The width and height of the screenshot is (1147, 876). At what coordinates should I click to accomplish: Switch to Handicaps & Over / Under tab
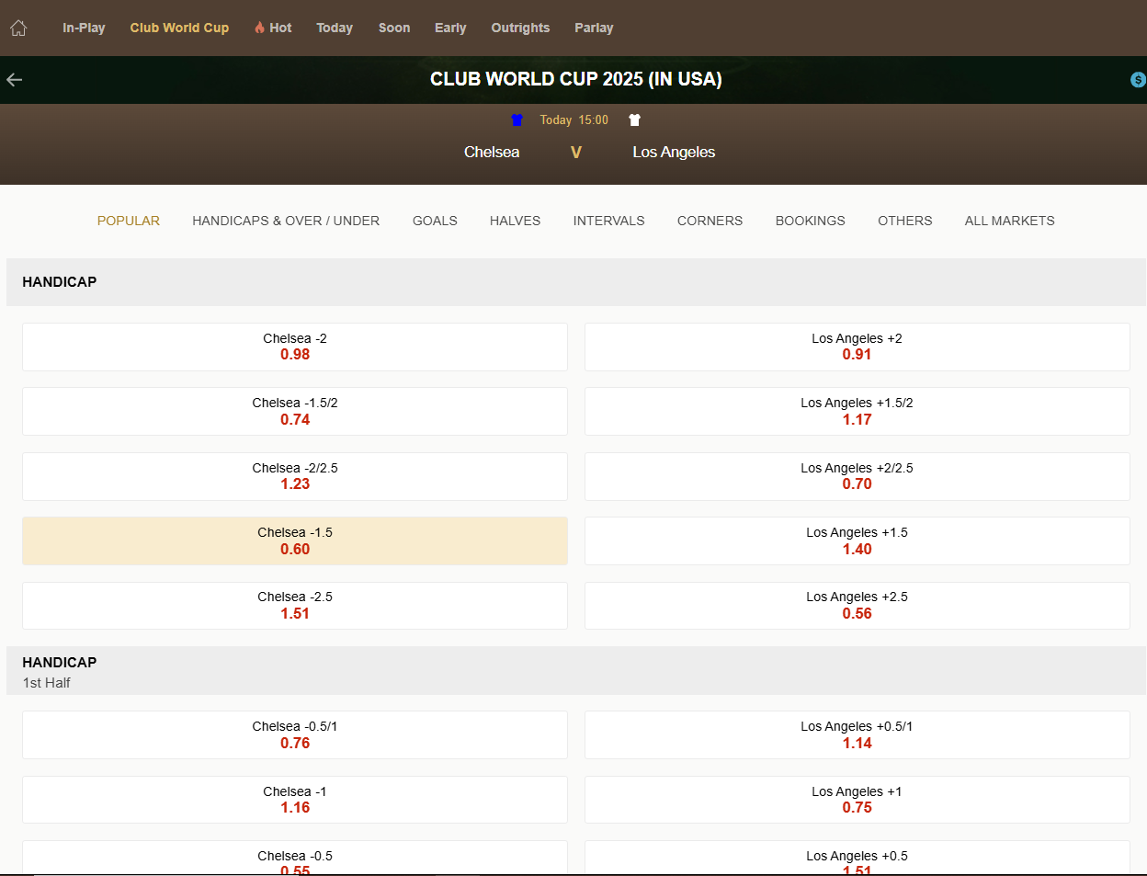[286, 221]
